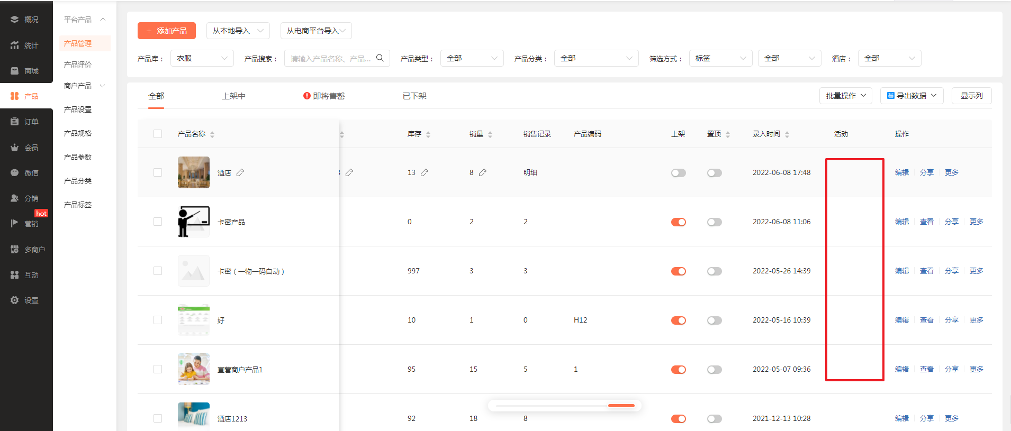Sort by 置顶 column arrows
The image size is (1011, 431).
[728, 134]
